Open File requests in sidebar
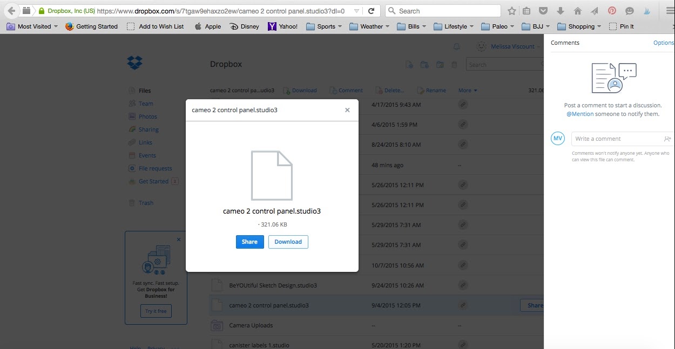Image resolution: width=675 pixels, height=349 pixels. 156,168
